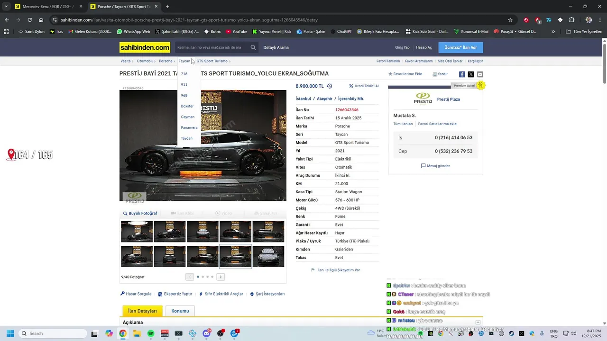Select Panamera in series dropdown
607x341 pixels.
189,127
